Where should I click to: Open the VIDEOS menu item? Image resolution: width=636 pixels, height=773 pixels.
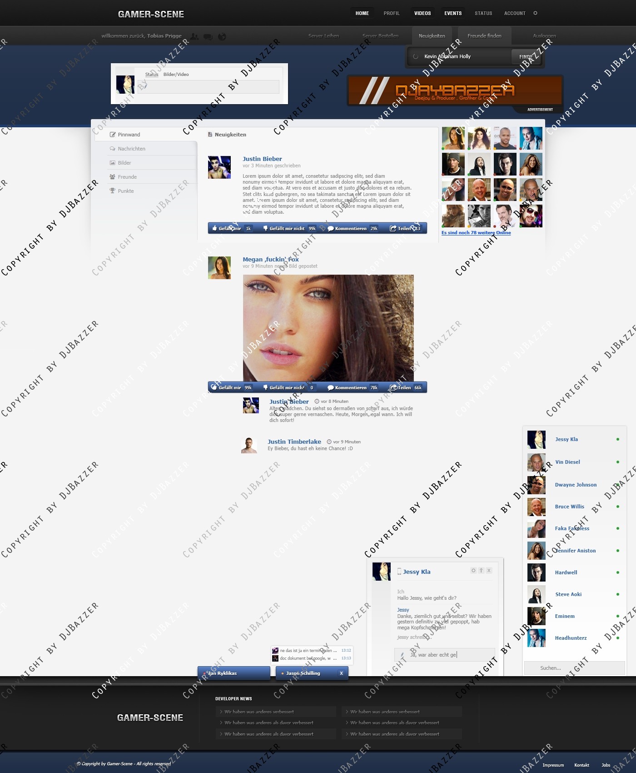[x=422, y=13]
